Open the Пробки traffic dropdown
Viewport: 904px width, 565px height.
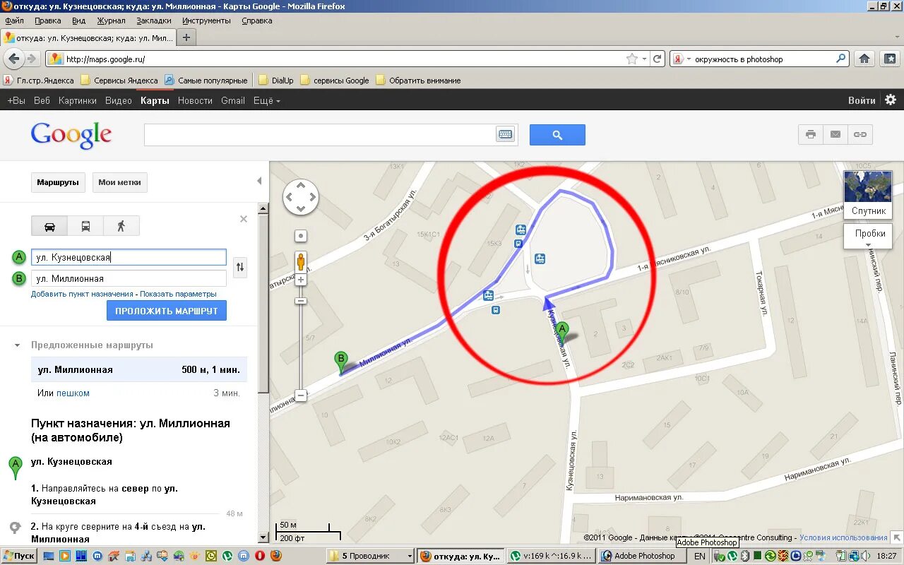point(868,237)
